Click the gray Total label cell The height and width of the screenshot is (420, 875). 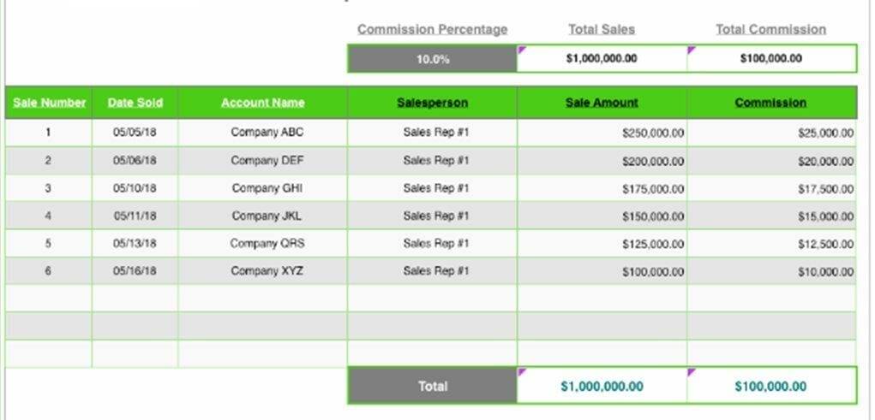pos(432,386)
